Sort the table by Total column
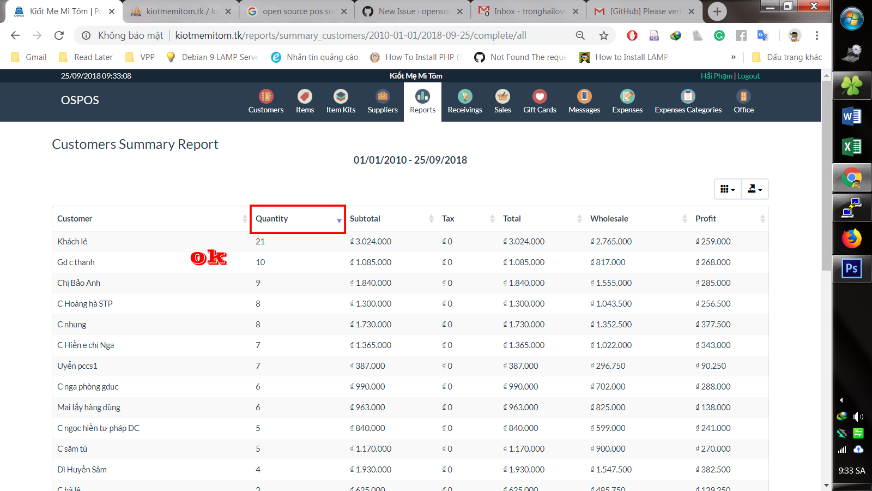 pyautogui.click(x=542, y=219)
